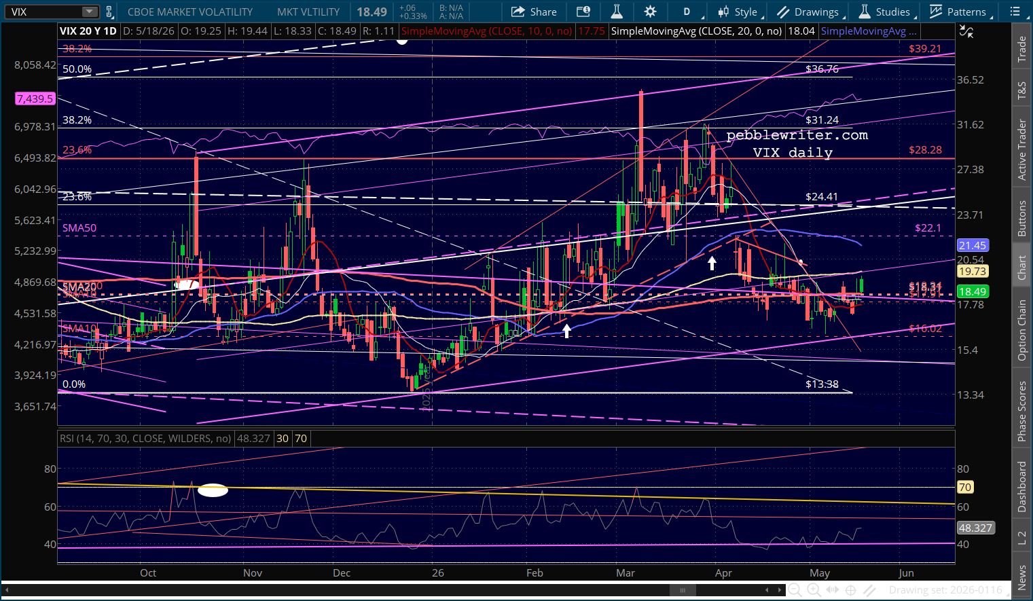The height and width of the screenshot is (601, 1033).
Task: Click the flask icon beside the gear
Action: 617,12
